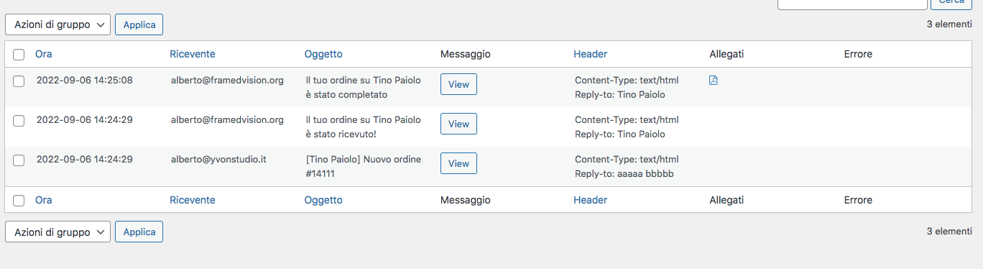Click the top Applica button
Screen dimensions: 983x269
coord(139,24)
